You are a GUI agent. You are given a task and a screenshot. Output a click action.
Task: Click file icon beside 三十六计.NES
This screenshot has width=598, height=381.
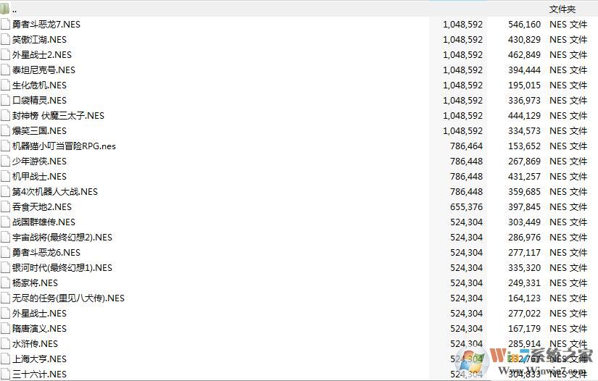pos(5,374)
